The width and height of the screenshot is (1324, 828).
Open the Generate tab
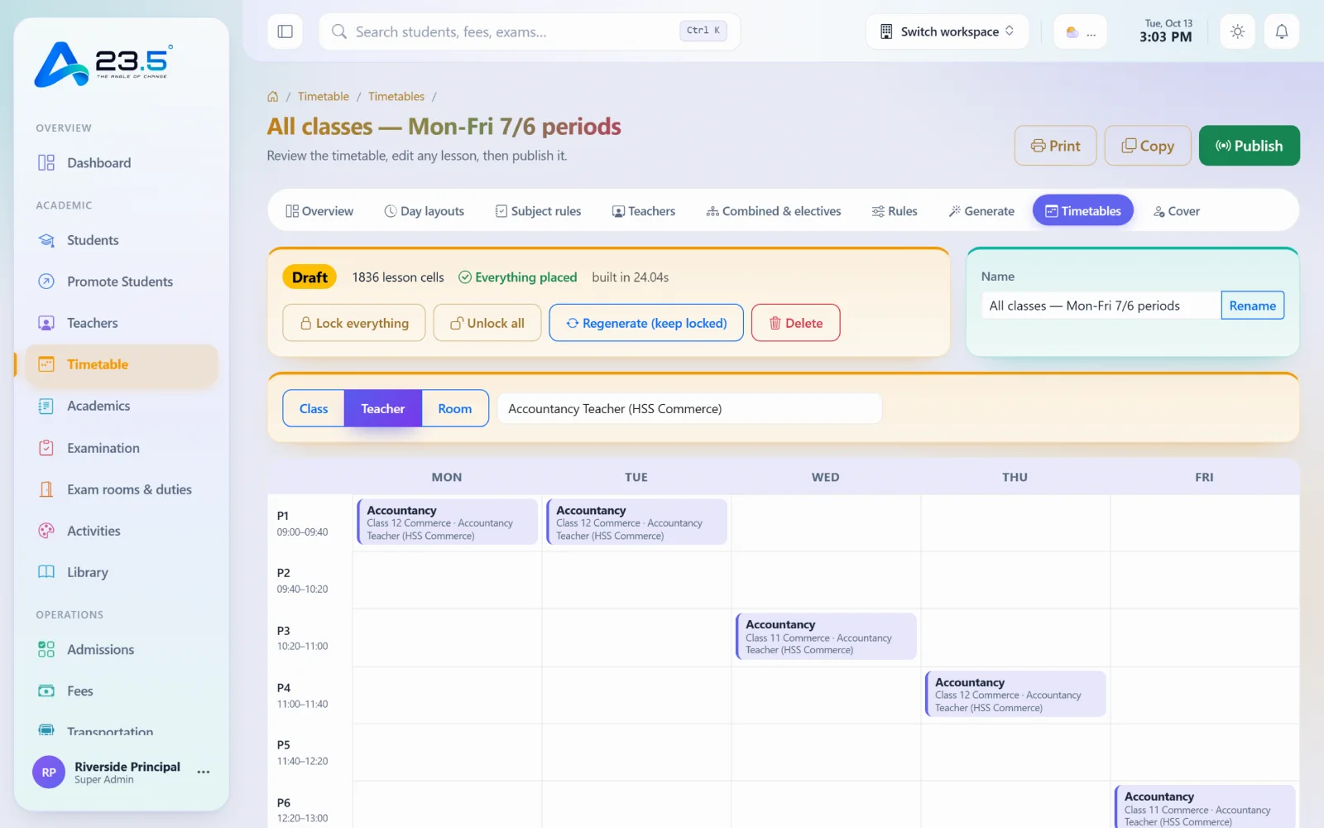click(x=981, y=211)
